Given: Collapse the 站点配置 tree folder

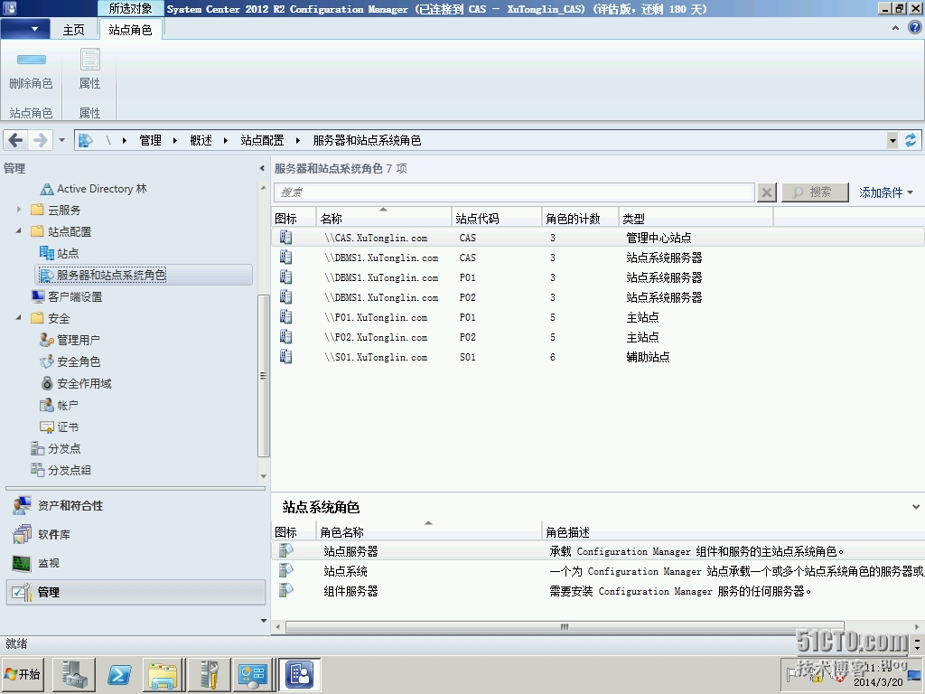Looking at the screenshot, I should tap(18, 231).
